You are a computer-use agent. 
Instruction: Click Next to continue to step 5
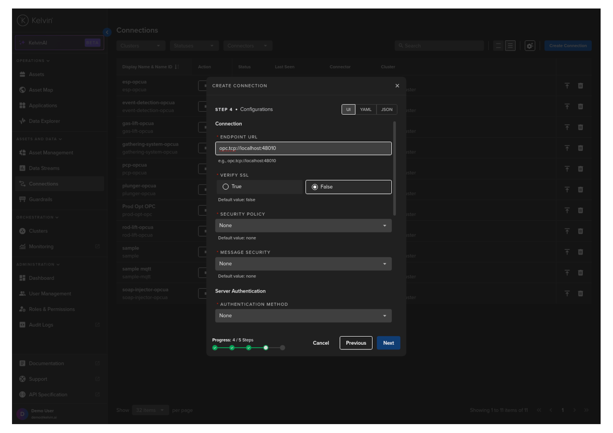388,343
